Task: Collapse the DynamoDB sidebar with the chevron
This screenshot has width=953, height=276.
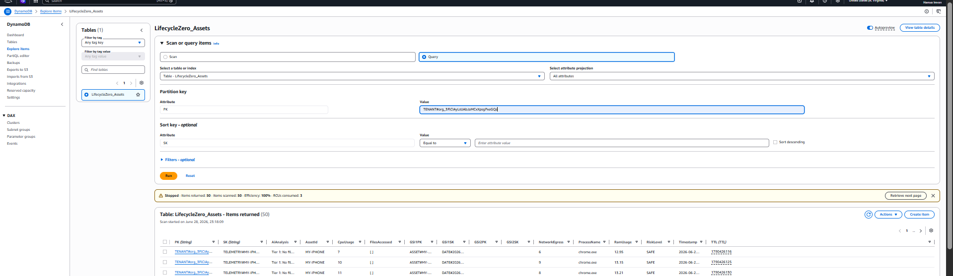Action: [62, 24]
